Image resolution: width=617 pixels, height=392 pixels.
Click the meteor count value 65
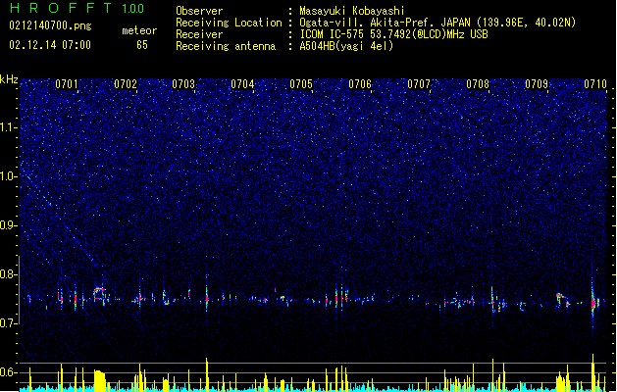click(x=142, y=45)
